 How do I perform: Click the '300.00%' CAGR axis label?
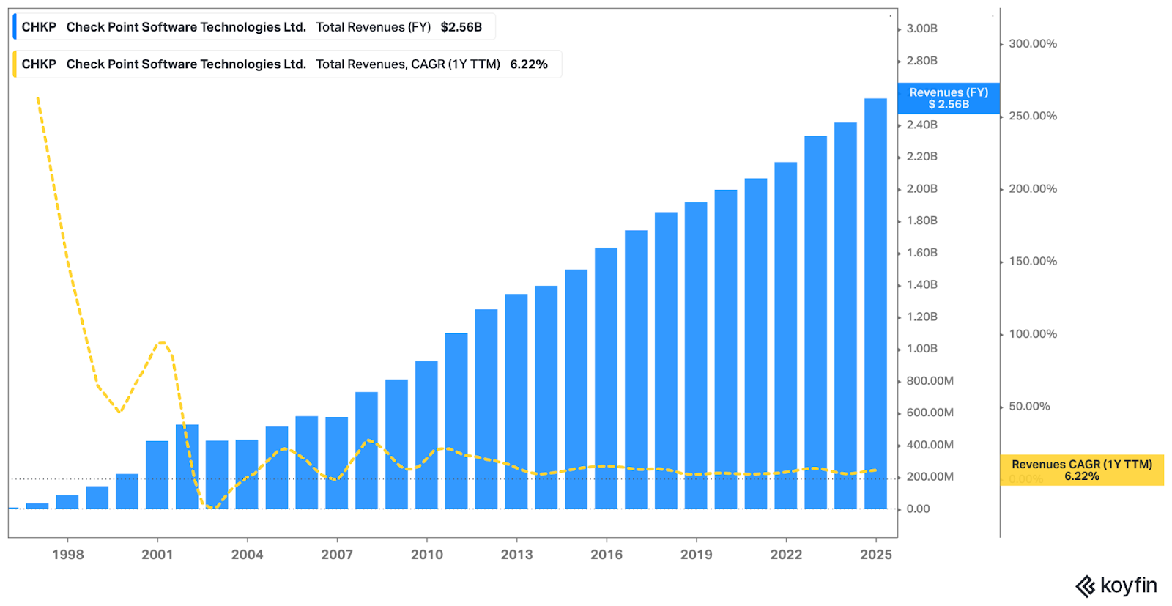tap(1033, 44)
